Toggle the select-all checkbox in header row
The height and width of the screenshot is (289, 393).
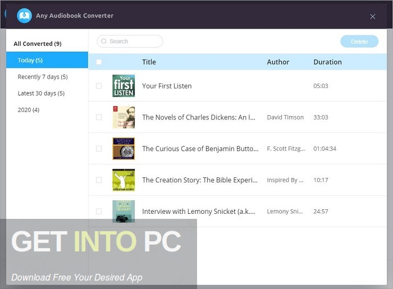99,62
